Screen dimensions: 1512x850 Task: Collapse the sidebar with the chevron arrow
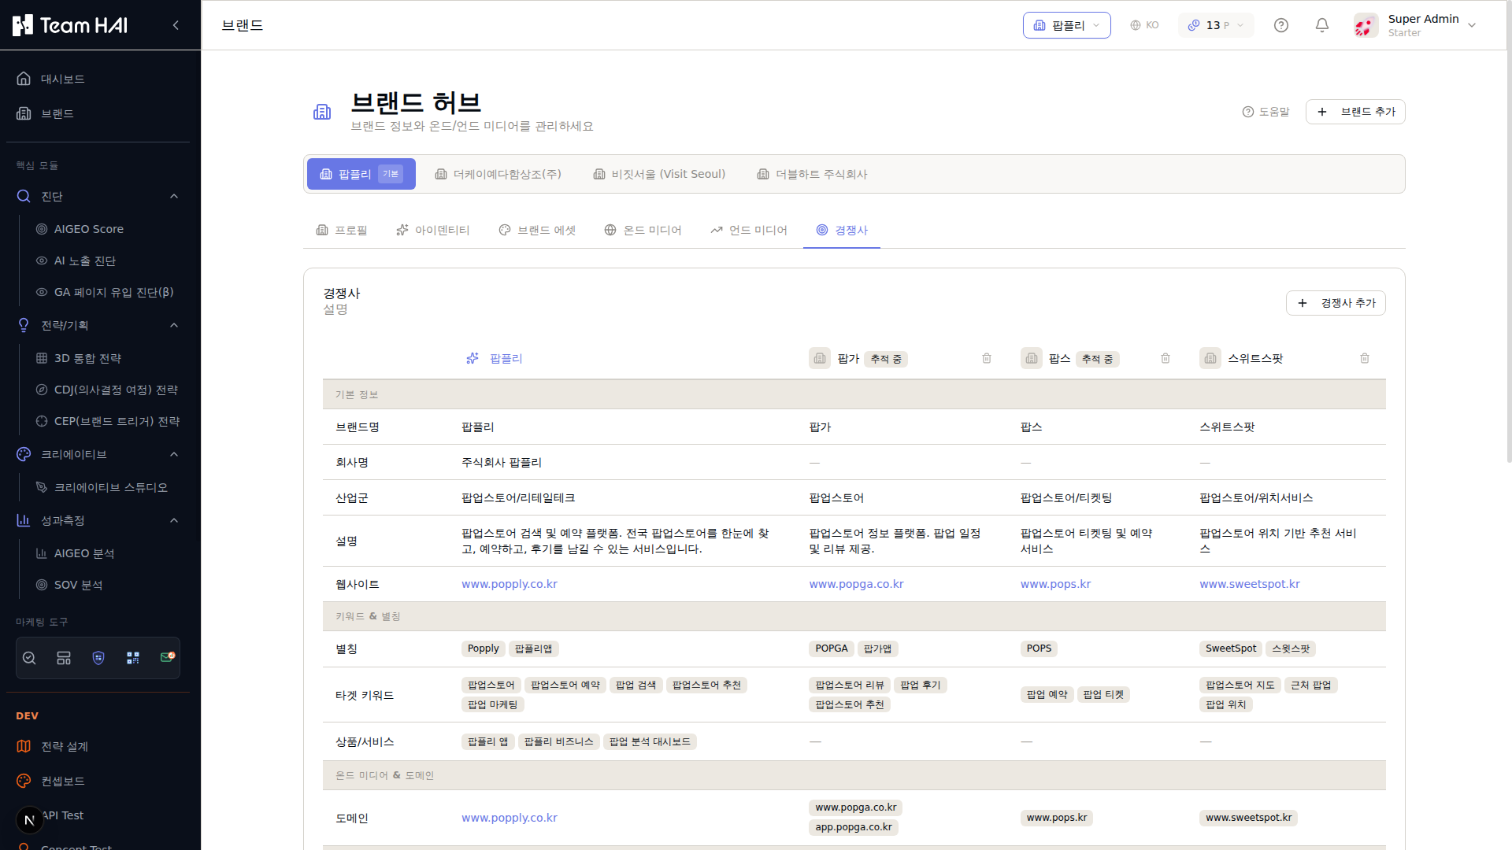coord(176,25)
